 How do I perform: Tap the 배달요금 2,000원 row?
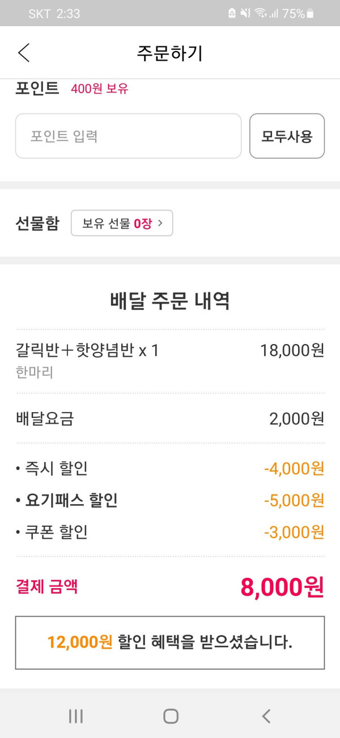(x=170, y=419)
